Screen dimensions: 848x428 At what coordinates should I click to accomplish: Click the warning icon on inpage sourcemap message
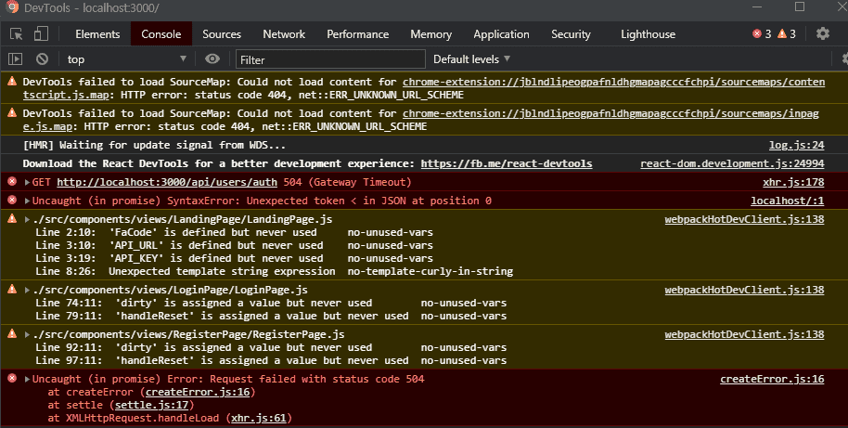point(12,112)
